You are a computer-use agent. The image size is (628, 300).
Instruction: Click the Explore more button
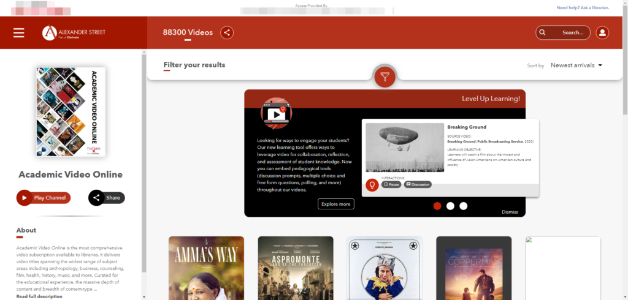(335, 204)
